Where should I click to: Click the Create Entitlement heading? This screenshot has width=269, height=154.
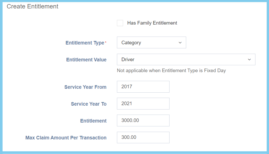pyautogui.click(x=33, y=6)
